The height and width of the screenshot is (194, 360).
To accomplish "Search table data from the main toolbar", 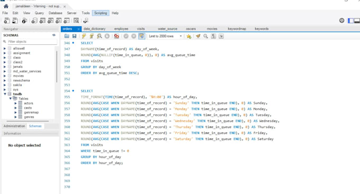I will pos(76,21).
